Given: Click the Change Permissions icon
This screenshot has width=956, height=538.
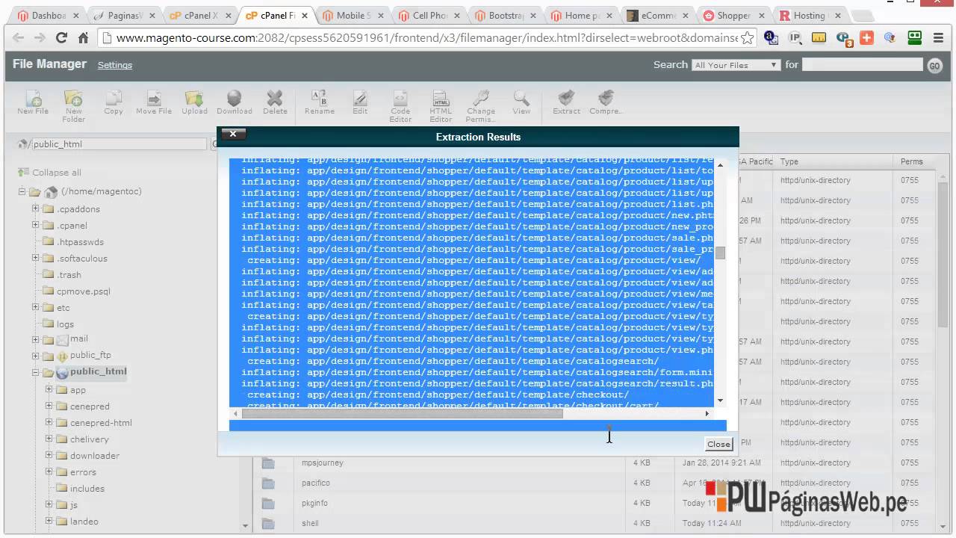Looking at the screenshot, I should point(481,106).
